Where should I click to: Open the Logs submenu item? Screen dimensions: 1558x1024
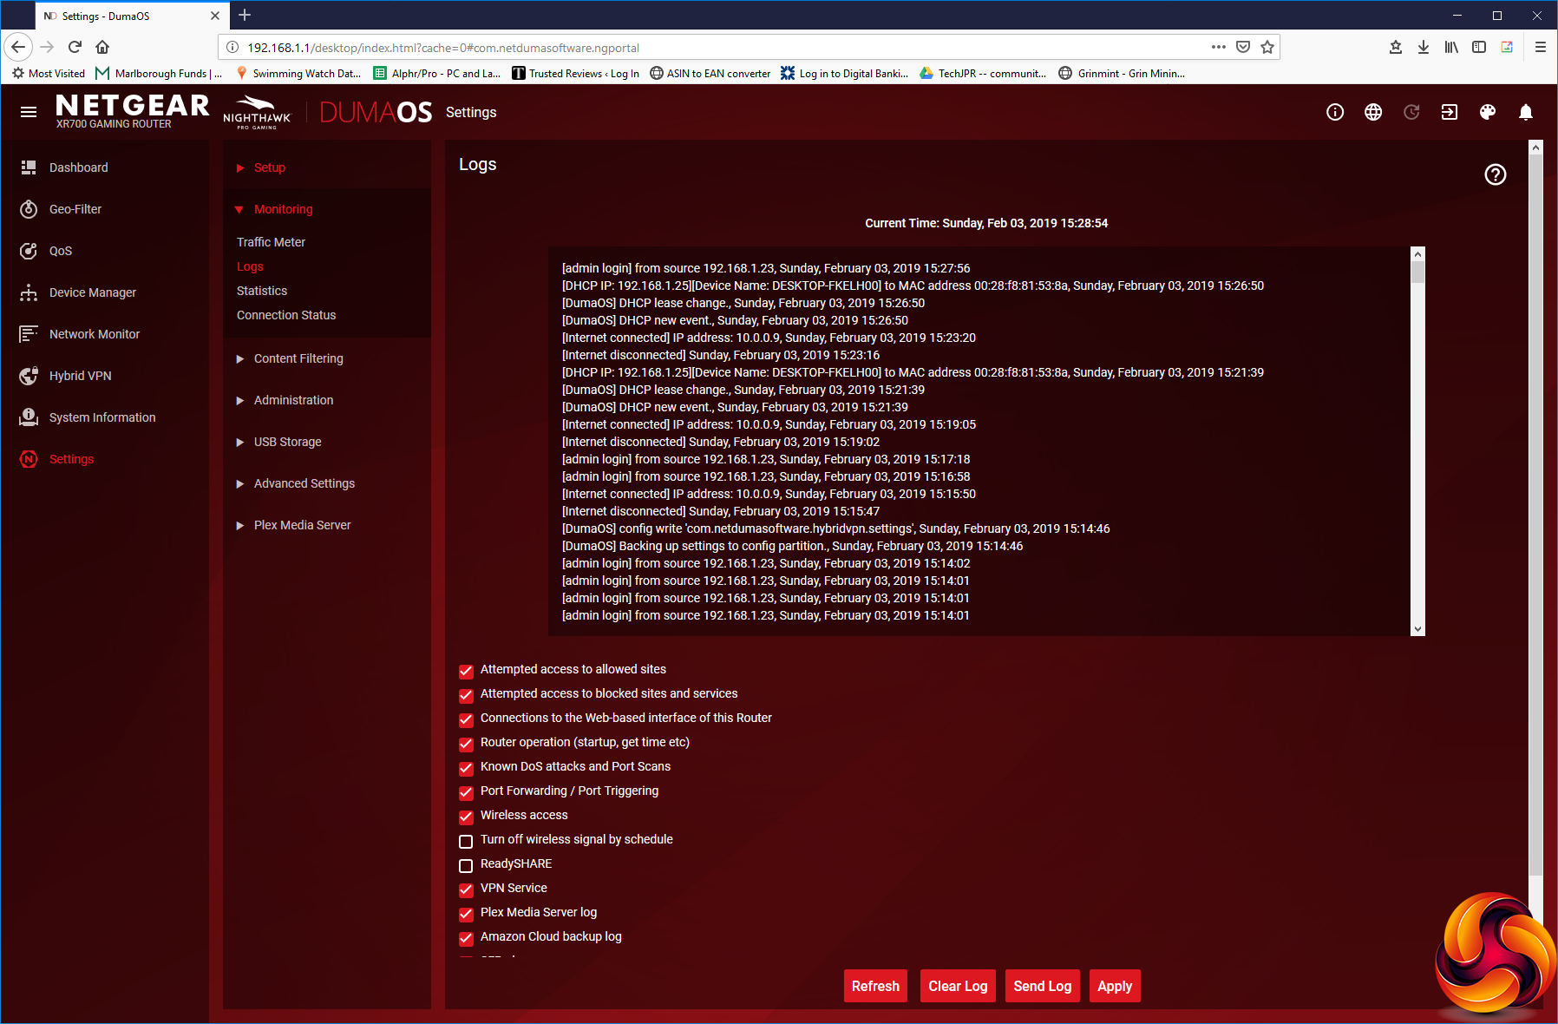250,266
